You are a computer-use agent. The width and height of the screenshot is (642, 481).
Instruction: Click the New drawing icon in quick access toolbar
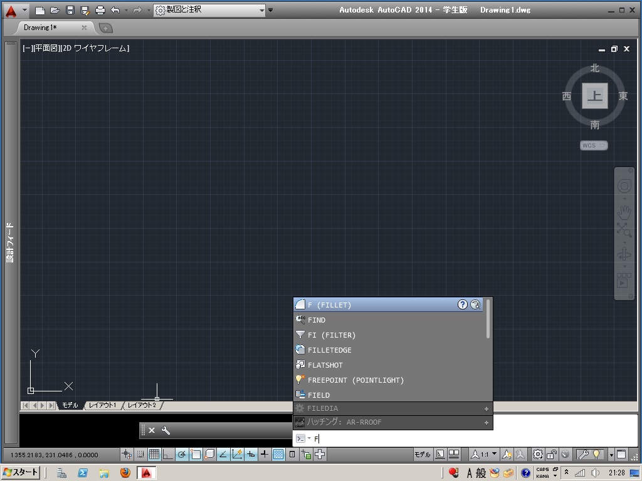39,10
